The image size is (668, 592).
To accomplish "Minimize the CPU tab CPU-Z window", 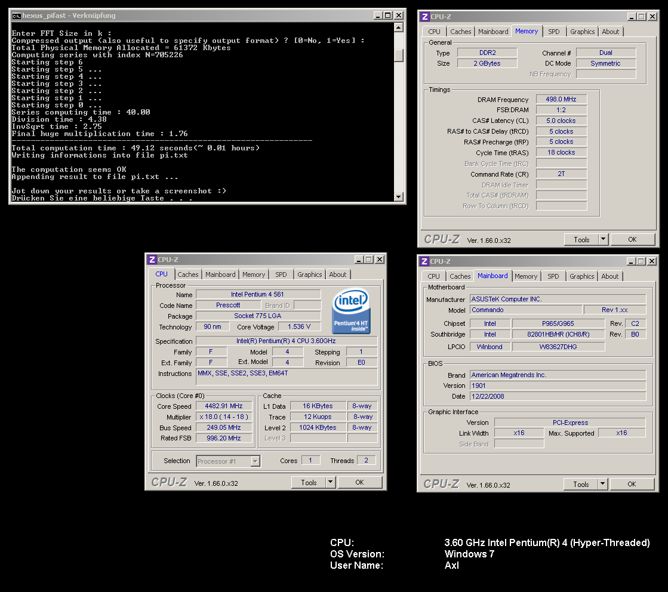I will (x=359, y=260).
